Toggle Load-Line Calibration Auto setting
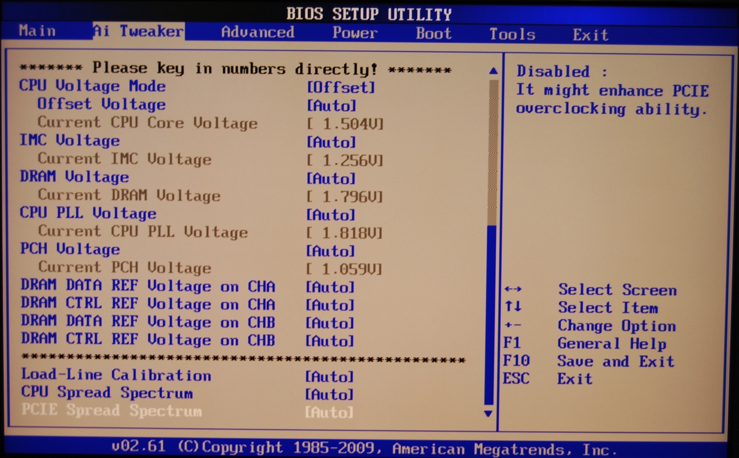Viewport: 739px width, 458px height. [329, 377]
